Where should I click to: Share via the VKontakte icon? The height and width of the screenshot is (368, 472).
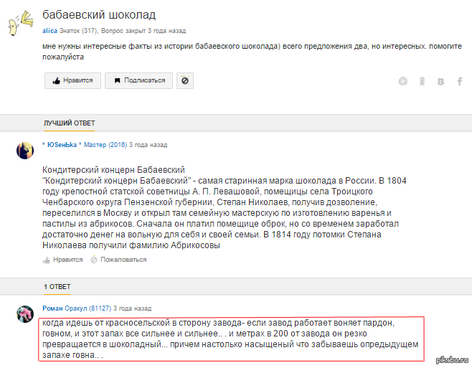pos(441,81)
